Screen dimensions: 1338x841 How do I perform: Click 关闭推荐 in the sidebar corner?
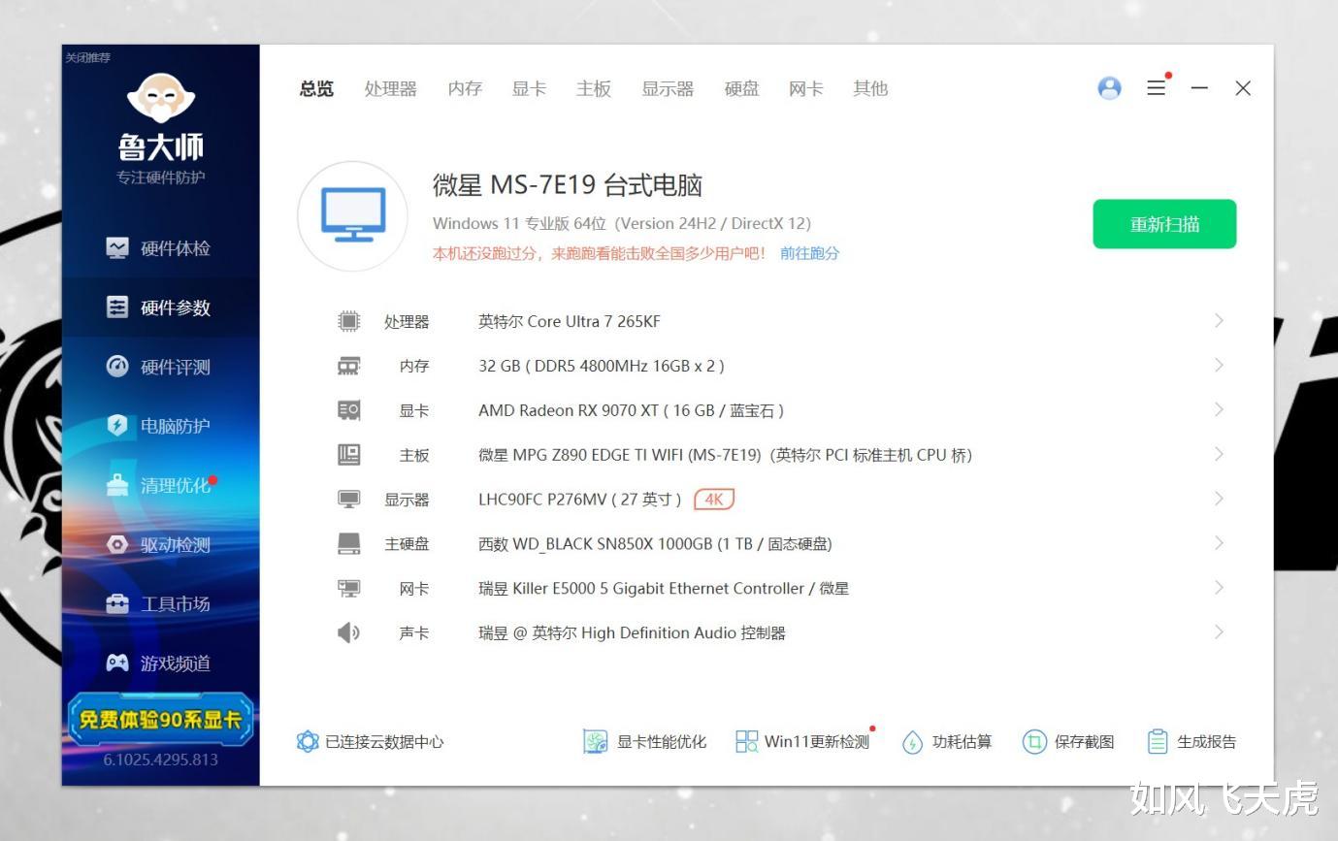tap(87, 57)
